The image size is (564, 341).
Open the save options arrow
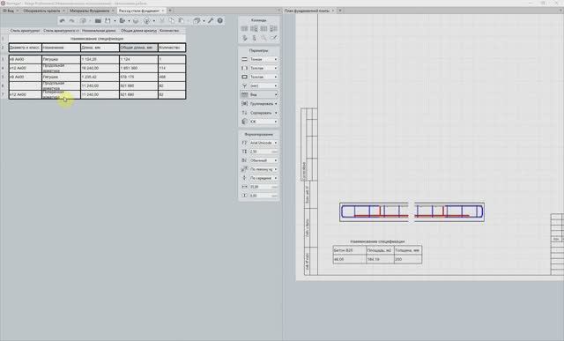[115, 21]
